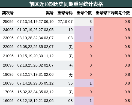Click the 0.8 average in row 17095
132x105 pixels.
[127, 92]
